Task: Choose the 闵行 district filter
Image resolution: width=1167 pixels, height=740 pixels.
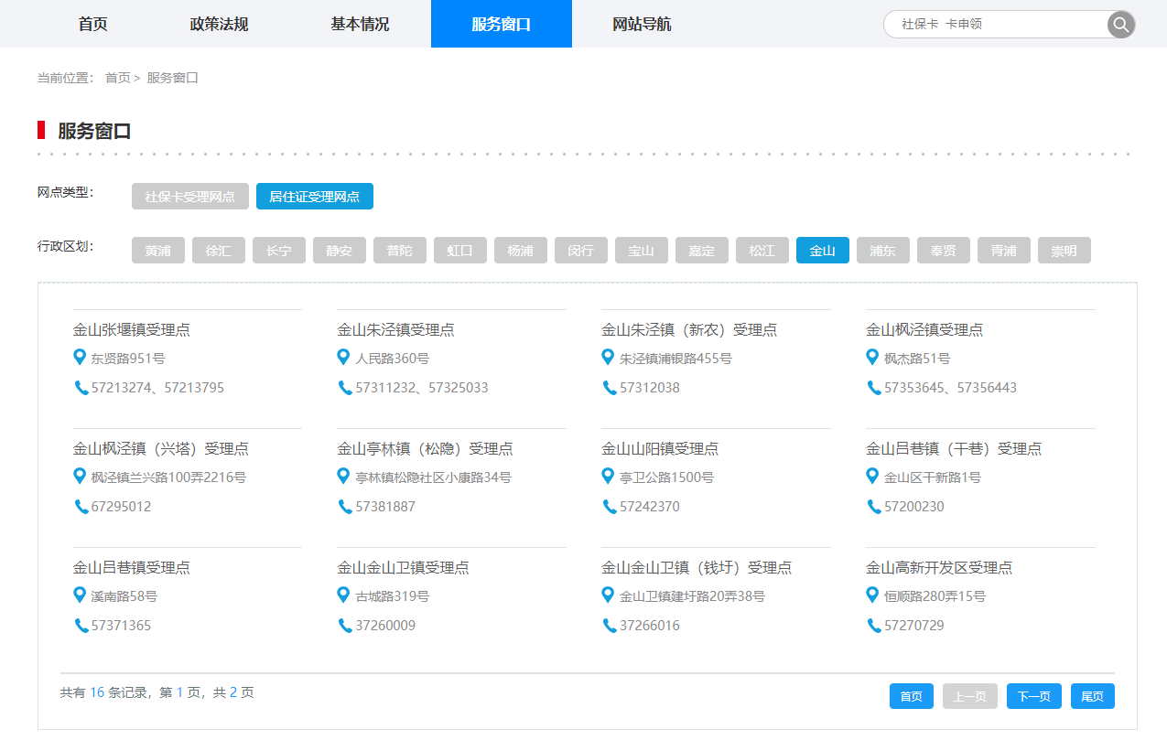Action: point(581,251)
